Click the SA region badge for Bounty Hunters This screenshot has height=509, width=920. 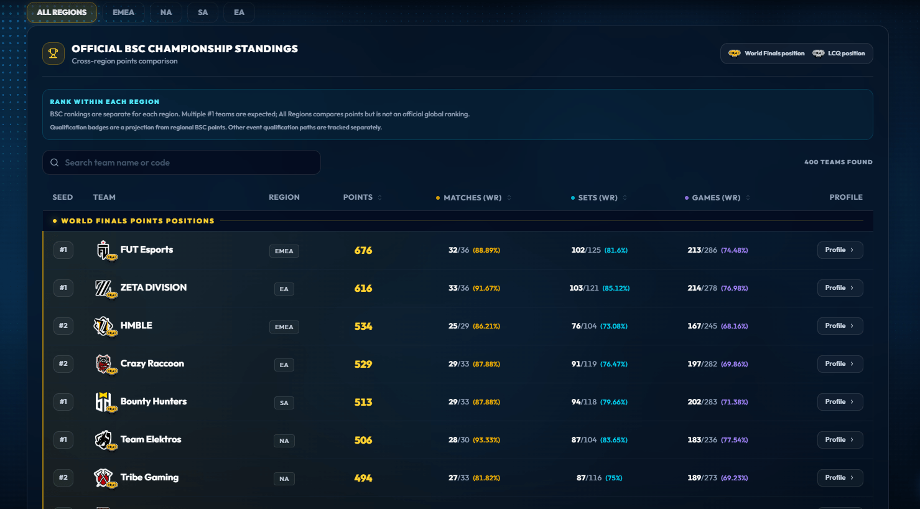tap(284, 403)
